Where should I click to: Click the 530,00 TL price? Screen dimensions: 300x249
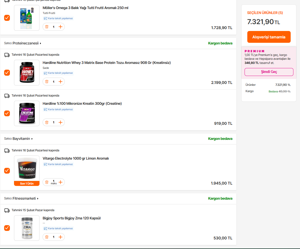click(x=223, y=238)
